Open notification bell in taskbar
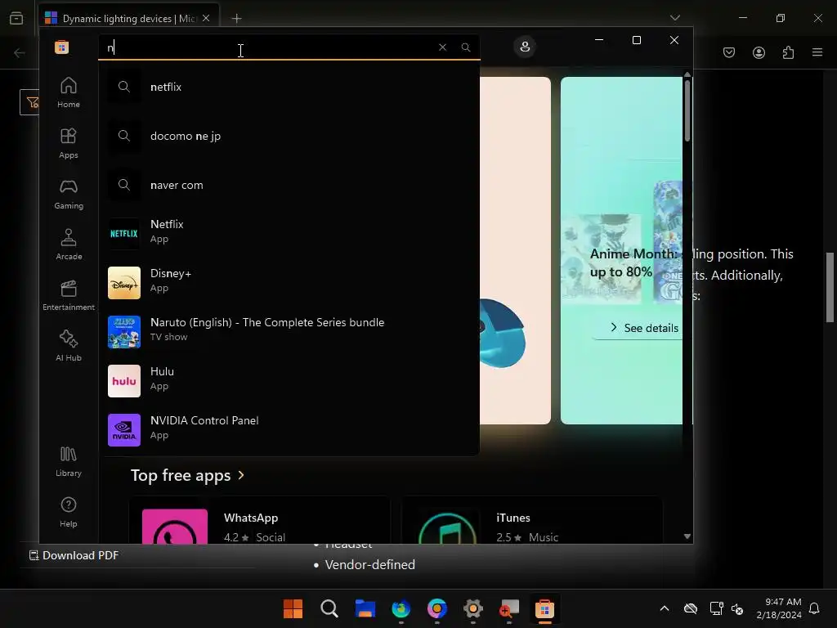 tap(815, 608)
